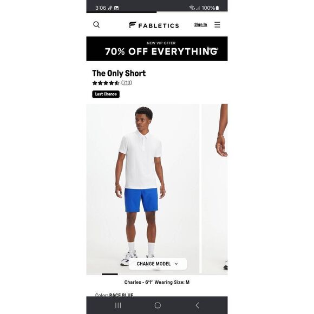Click the image carousel position indicator
Image resolution: width=314 pixels, height=314 pixels.
(110, 274)
